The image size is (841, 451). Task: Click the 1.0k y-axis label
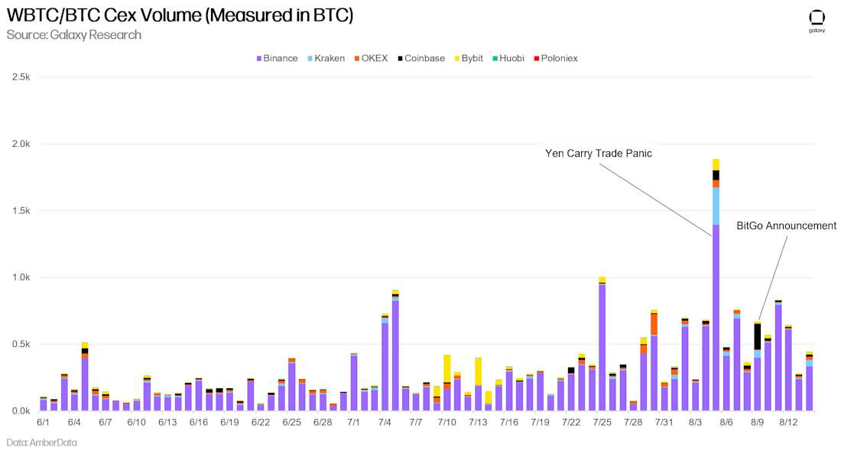click(21, 277)
